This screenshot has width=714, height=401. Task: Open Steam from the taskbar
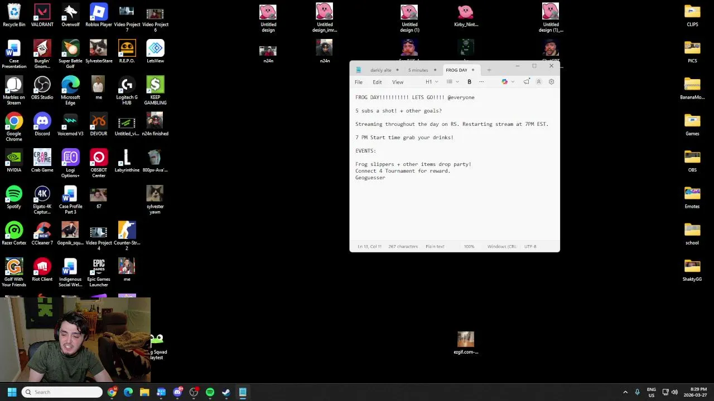[x=226, y=392]
